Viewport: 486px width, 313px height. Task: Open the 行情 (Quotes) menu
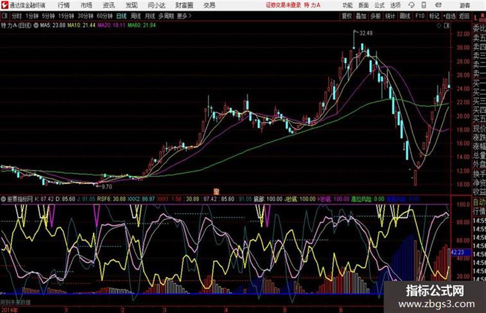(x=64, y=5)
